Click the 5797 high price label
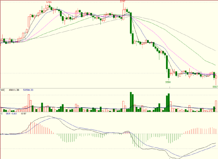The width and height of the screenshot is (218, 159). pyautogui.click(x=122, y=1)
